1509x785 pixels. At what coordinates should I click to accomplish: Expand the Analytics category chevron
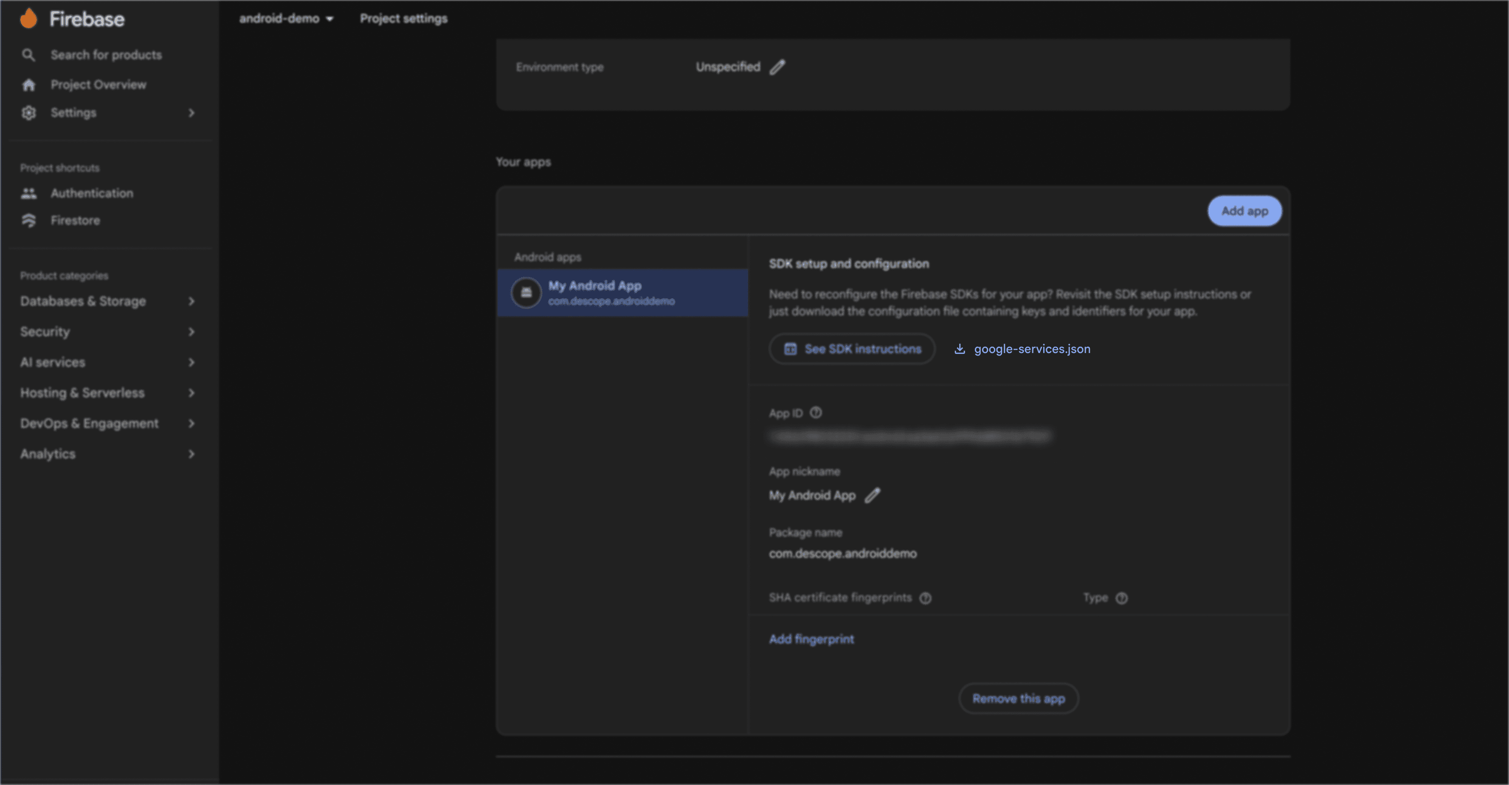[191, 454]
